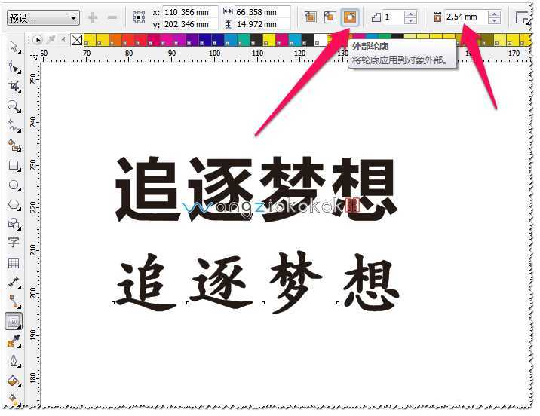Pick the Ellipse tool
This screenshot has width=540, height=416.
tap(14, 185)
